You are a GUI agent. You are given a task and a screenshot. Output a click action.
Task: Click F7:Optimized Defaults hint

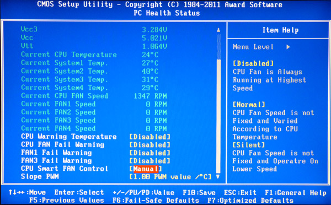coord(250,201)
